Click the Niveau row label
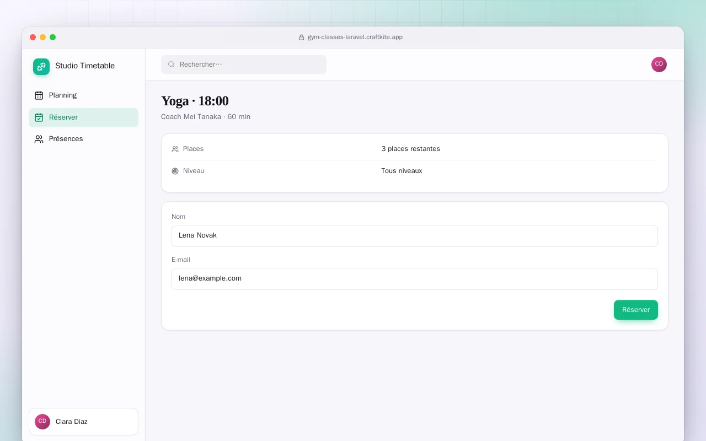This screenshot has height=441, width=706. tap(194, 171)
